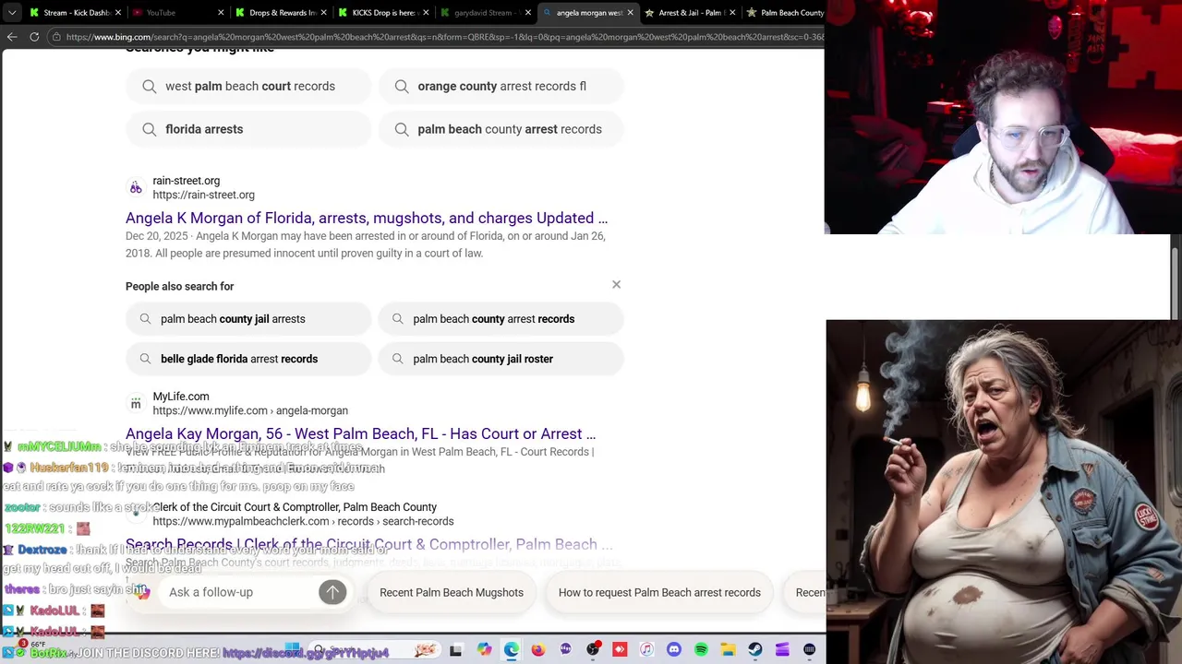Reload the Bing search page
The width and height of the screenshot is (1182, 664).
coord(34,37)
